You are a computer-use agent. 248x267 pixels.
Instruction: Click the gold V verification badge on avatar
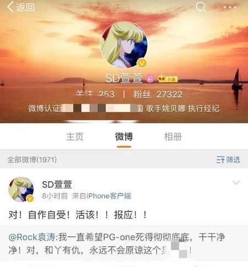pos(142,63)
